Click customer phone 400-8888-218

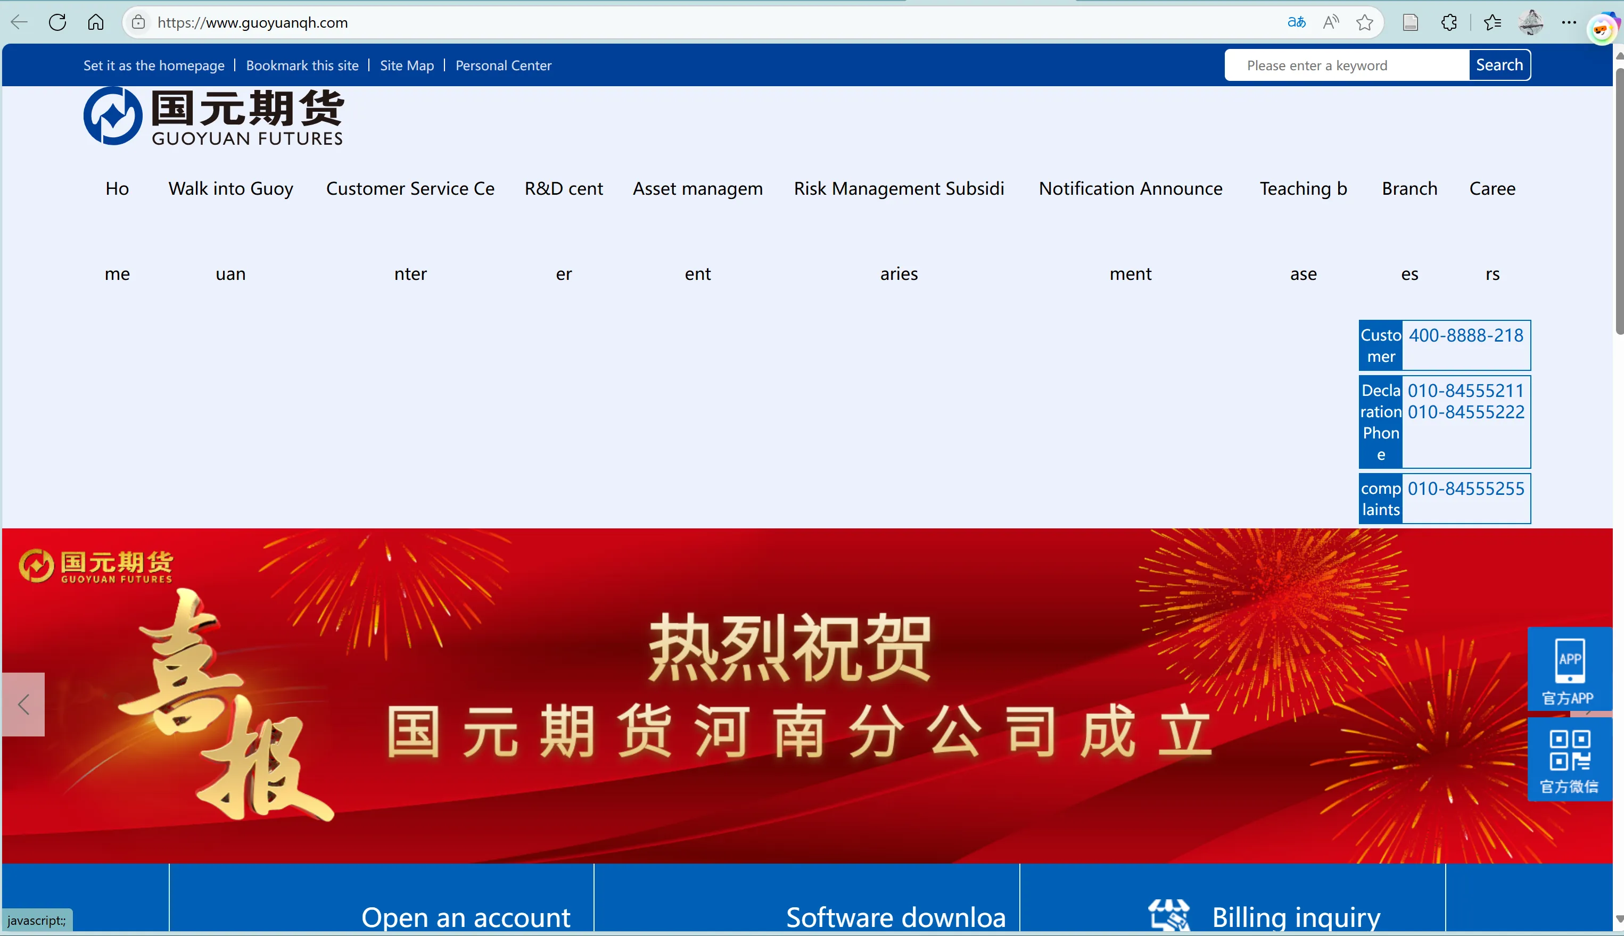pos(1466,335)
